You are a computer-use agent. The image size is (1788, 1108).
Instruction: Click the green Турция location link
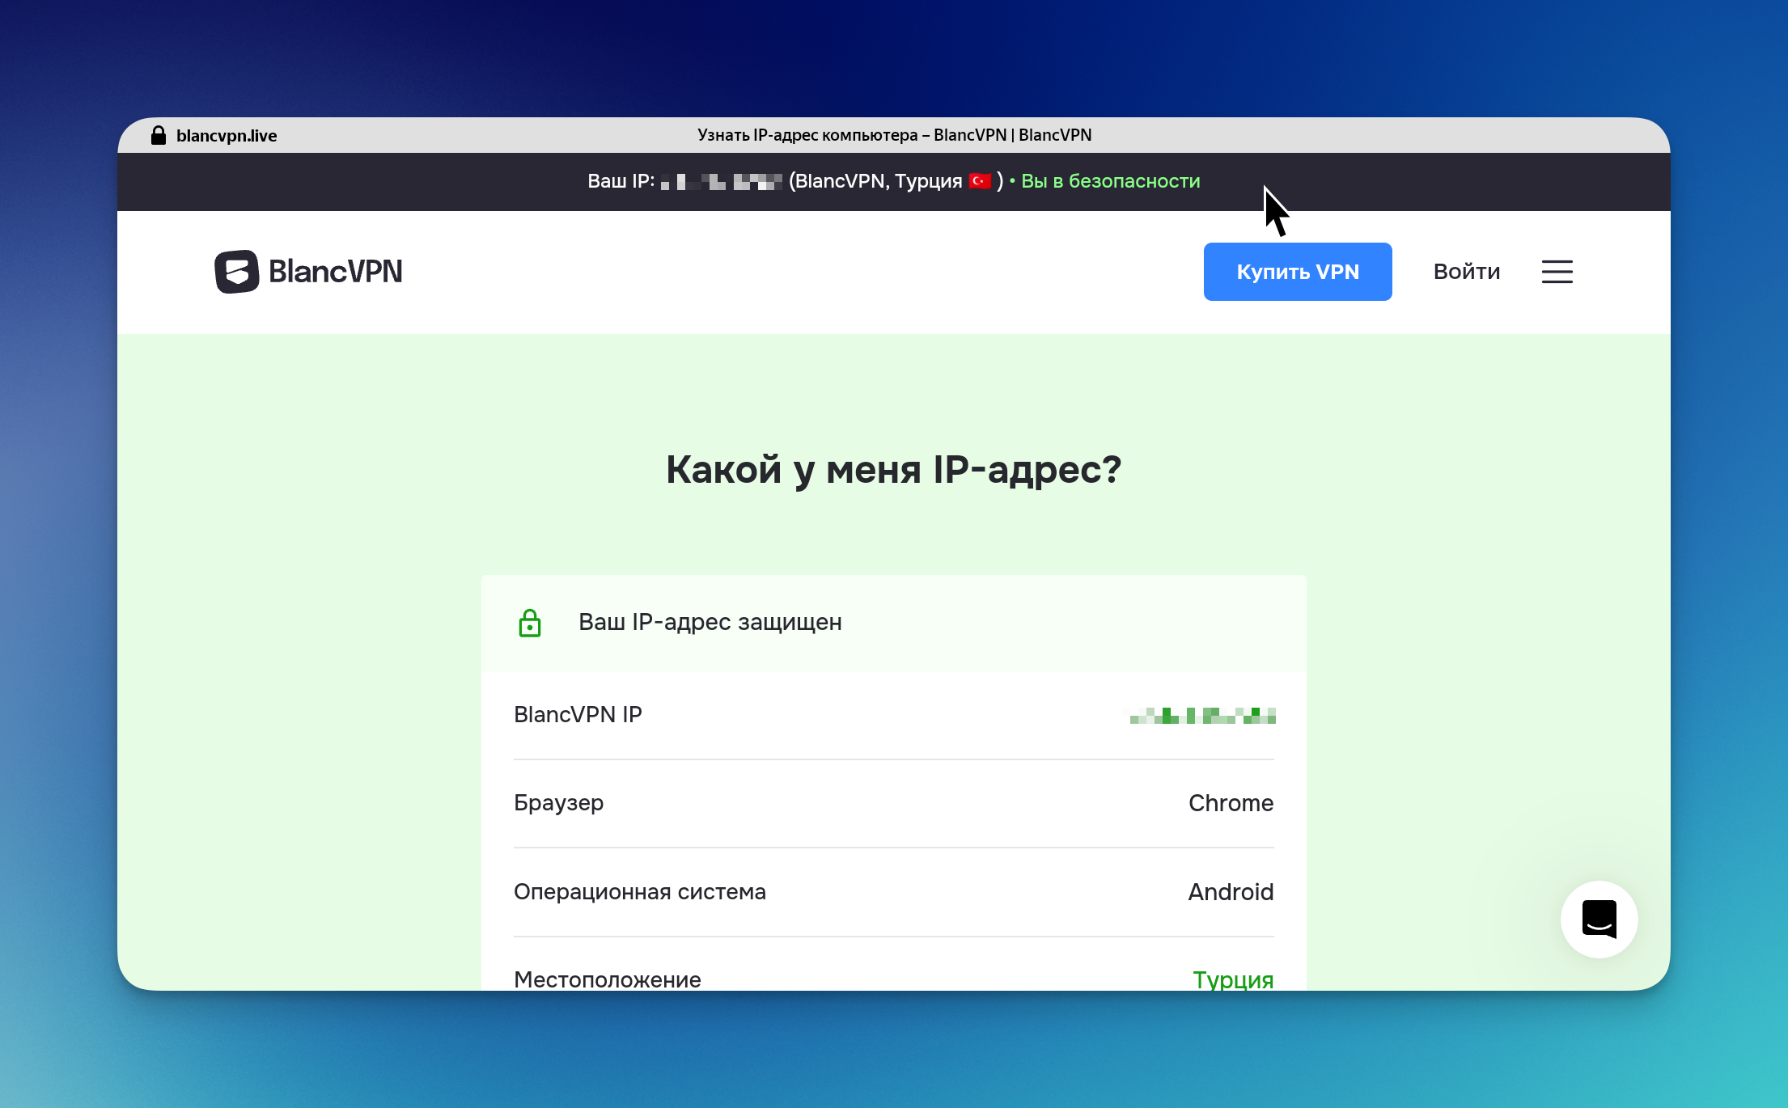[1232, 979]
